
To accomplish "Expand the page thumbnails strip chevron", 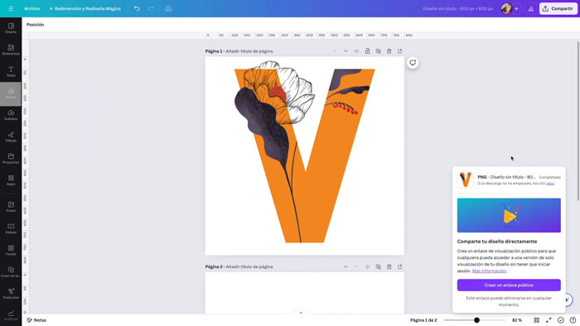I will click(x=301, y=313).
